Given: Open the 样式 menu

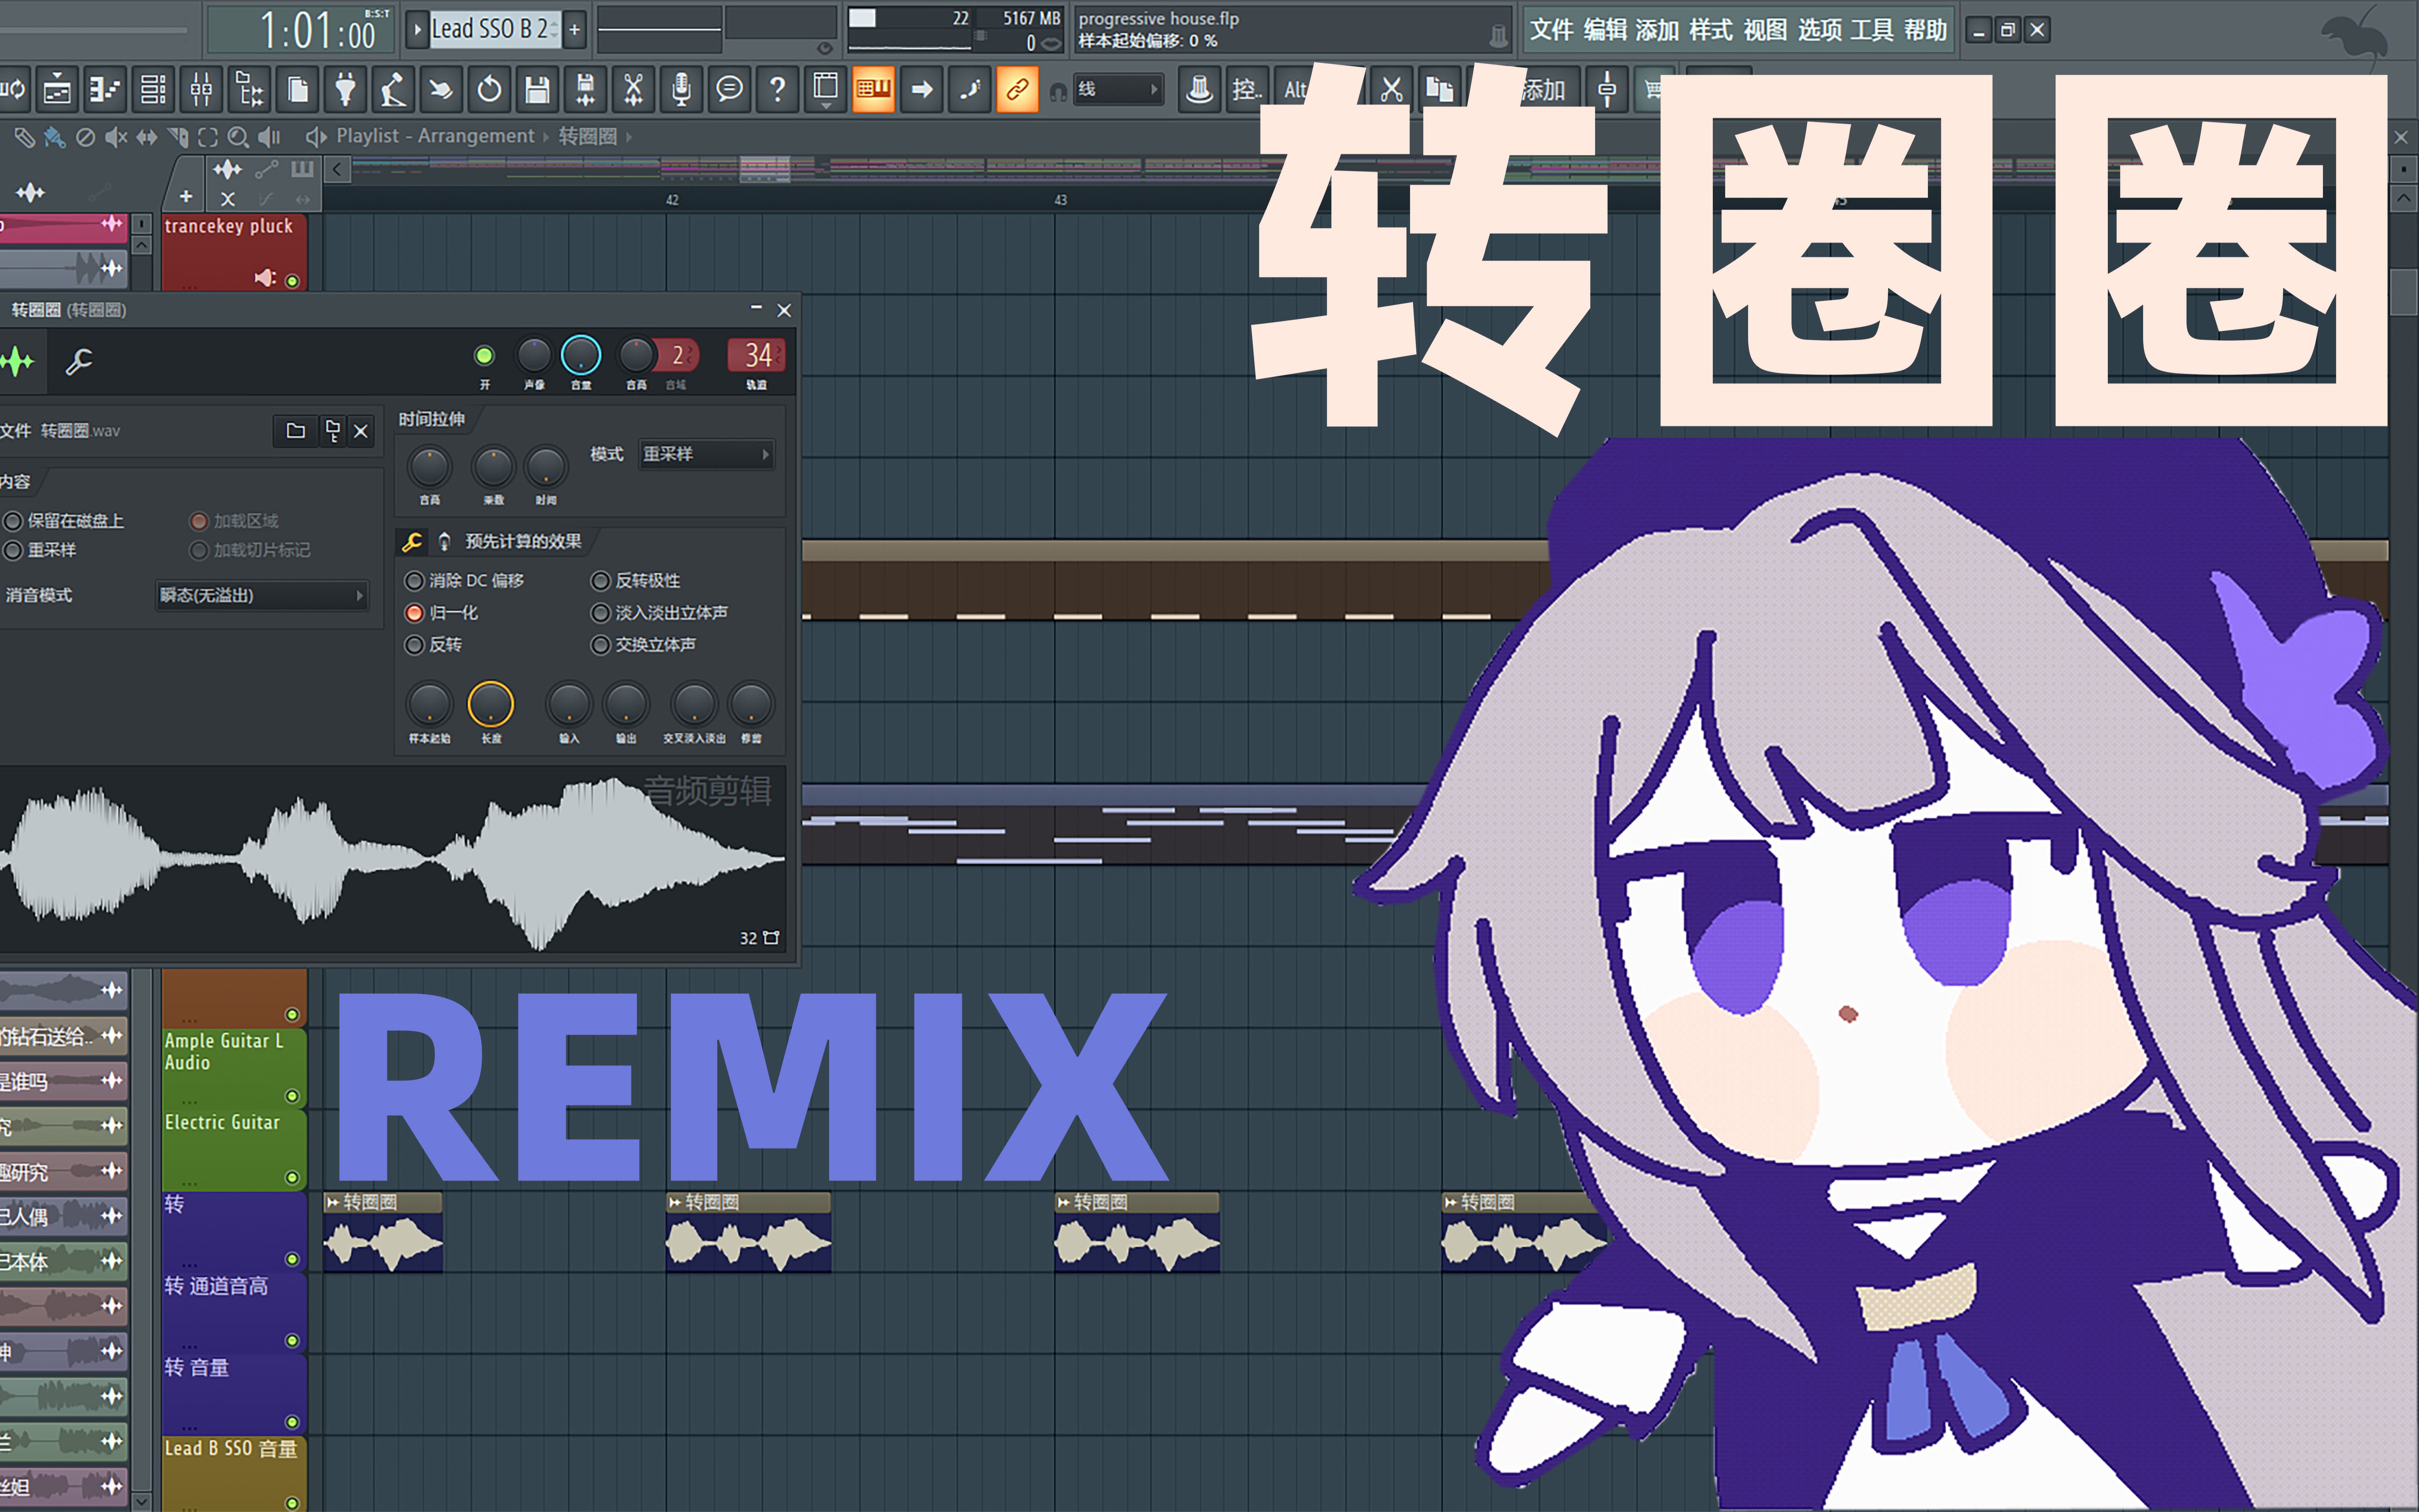Looking at the screenshot, I should [1711, 30].
